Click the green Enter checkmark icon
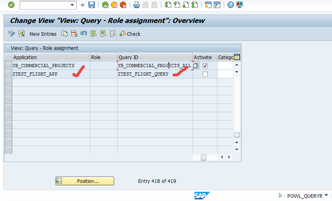 (11, 5)
